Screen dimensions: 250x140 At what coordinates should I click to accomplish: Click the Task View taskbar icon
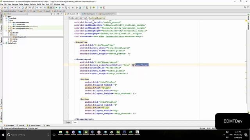54,135
